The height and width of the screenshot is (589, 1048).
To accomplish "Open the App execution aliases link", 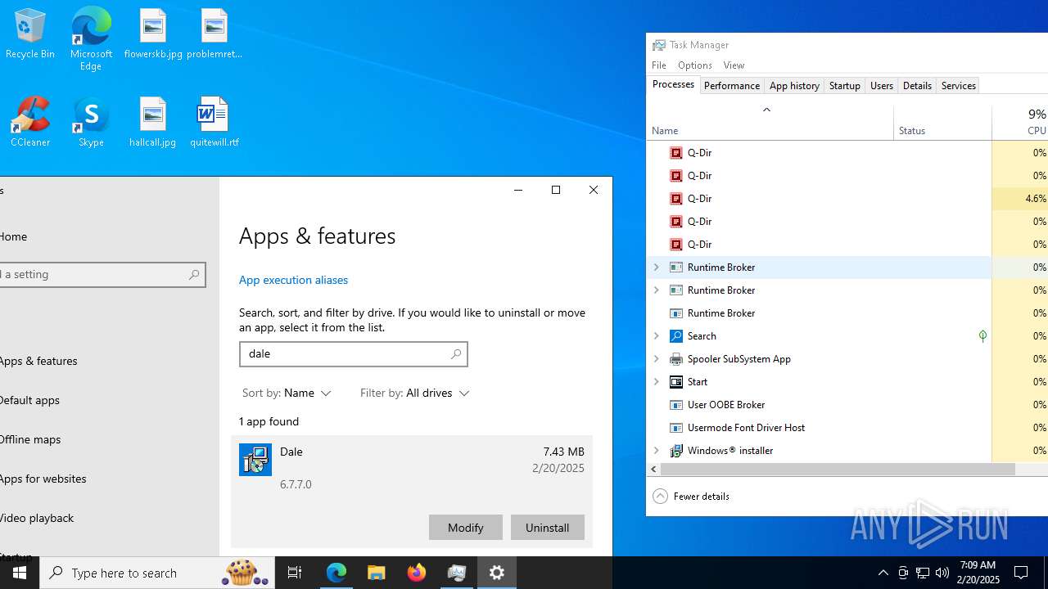I will tap(293, 280).
